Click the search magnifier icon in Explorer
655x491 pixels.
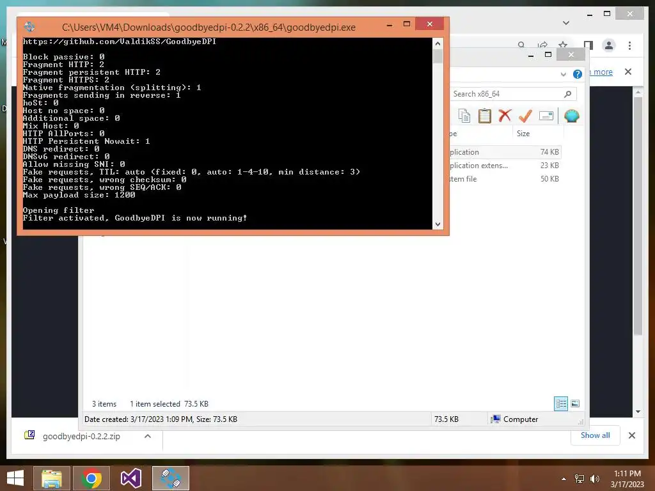pos(568,94)
